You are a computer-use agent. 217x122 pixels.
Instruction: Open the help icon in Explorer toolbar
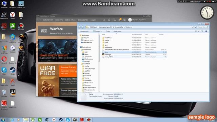[x=206, y=31]
